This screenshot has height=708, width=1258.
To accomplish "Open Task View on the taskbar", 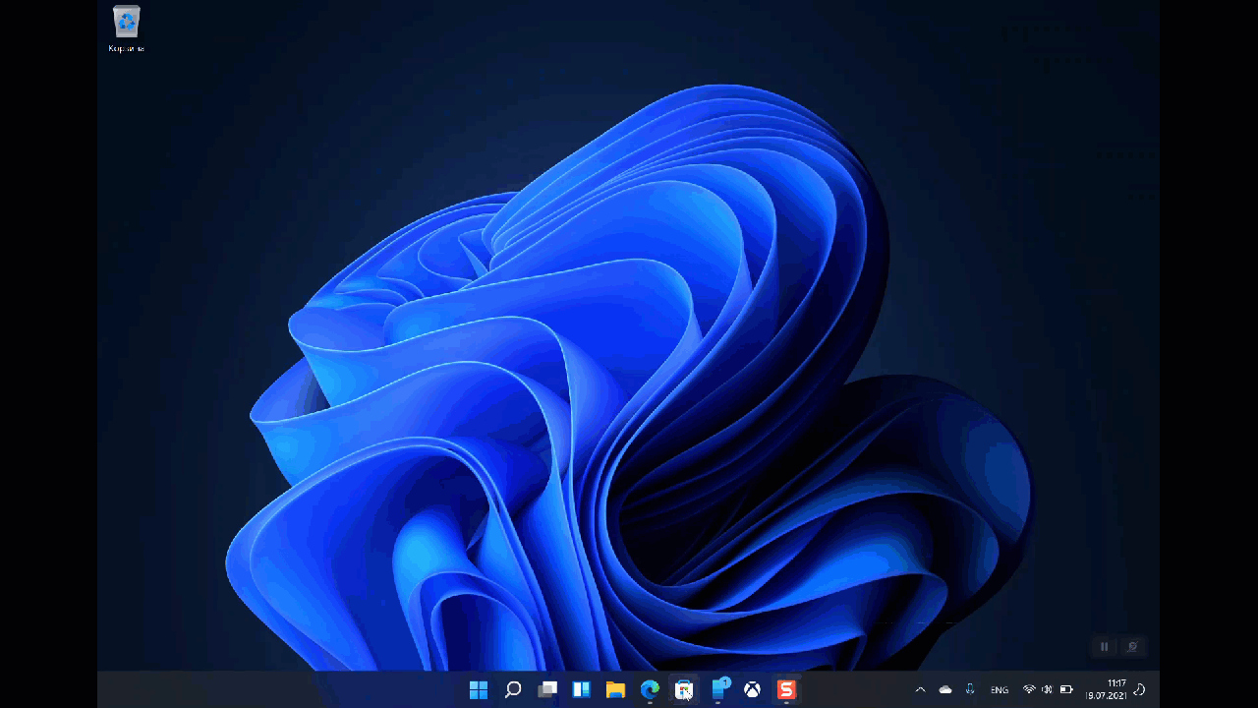I will (x=547, y=689).
